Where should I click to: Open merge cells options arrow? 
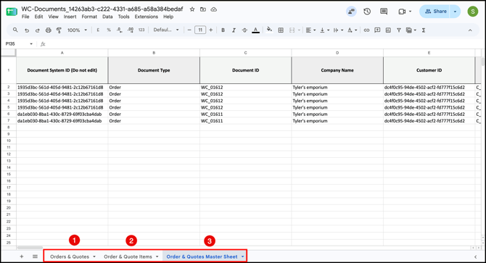pos(299,30)
